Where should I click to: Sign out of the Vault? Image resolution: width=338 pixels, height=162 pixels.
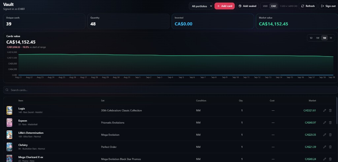(x=328, y=6)
